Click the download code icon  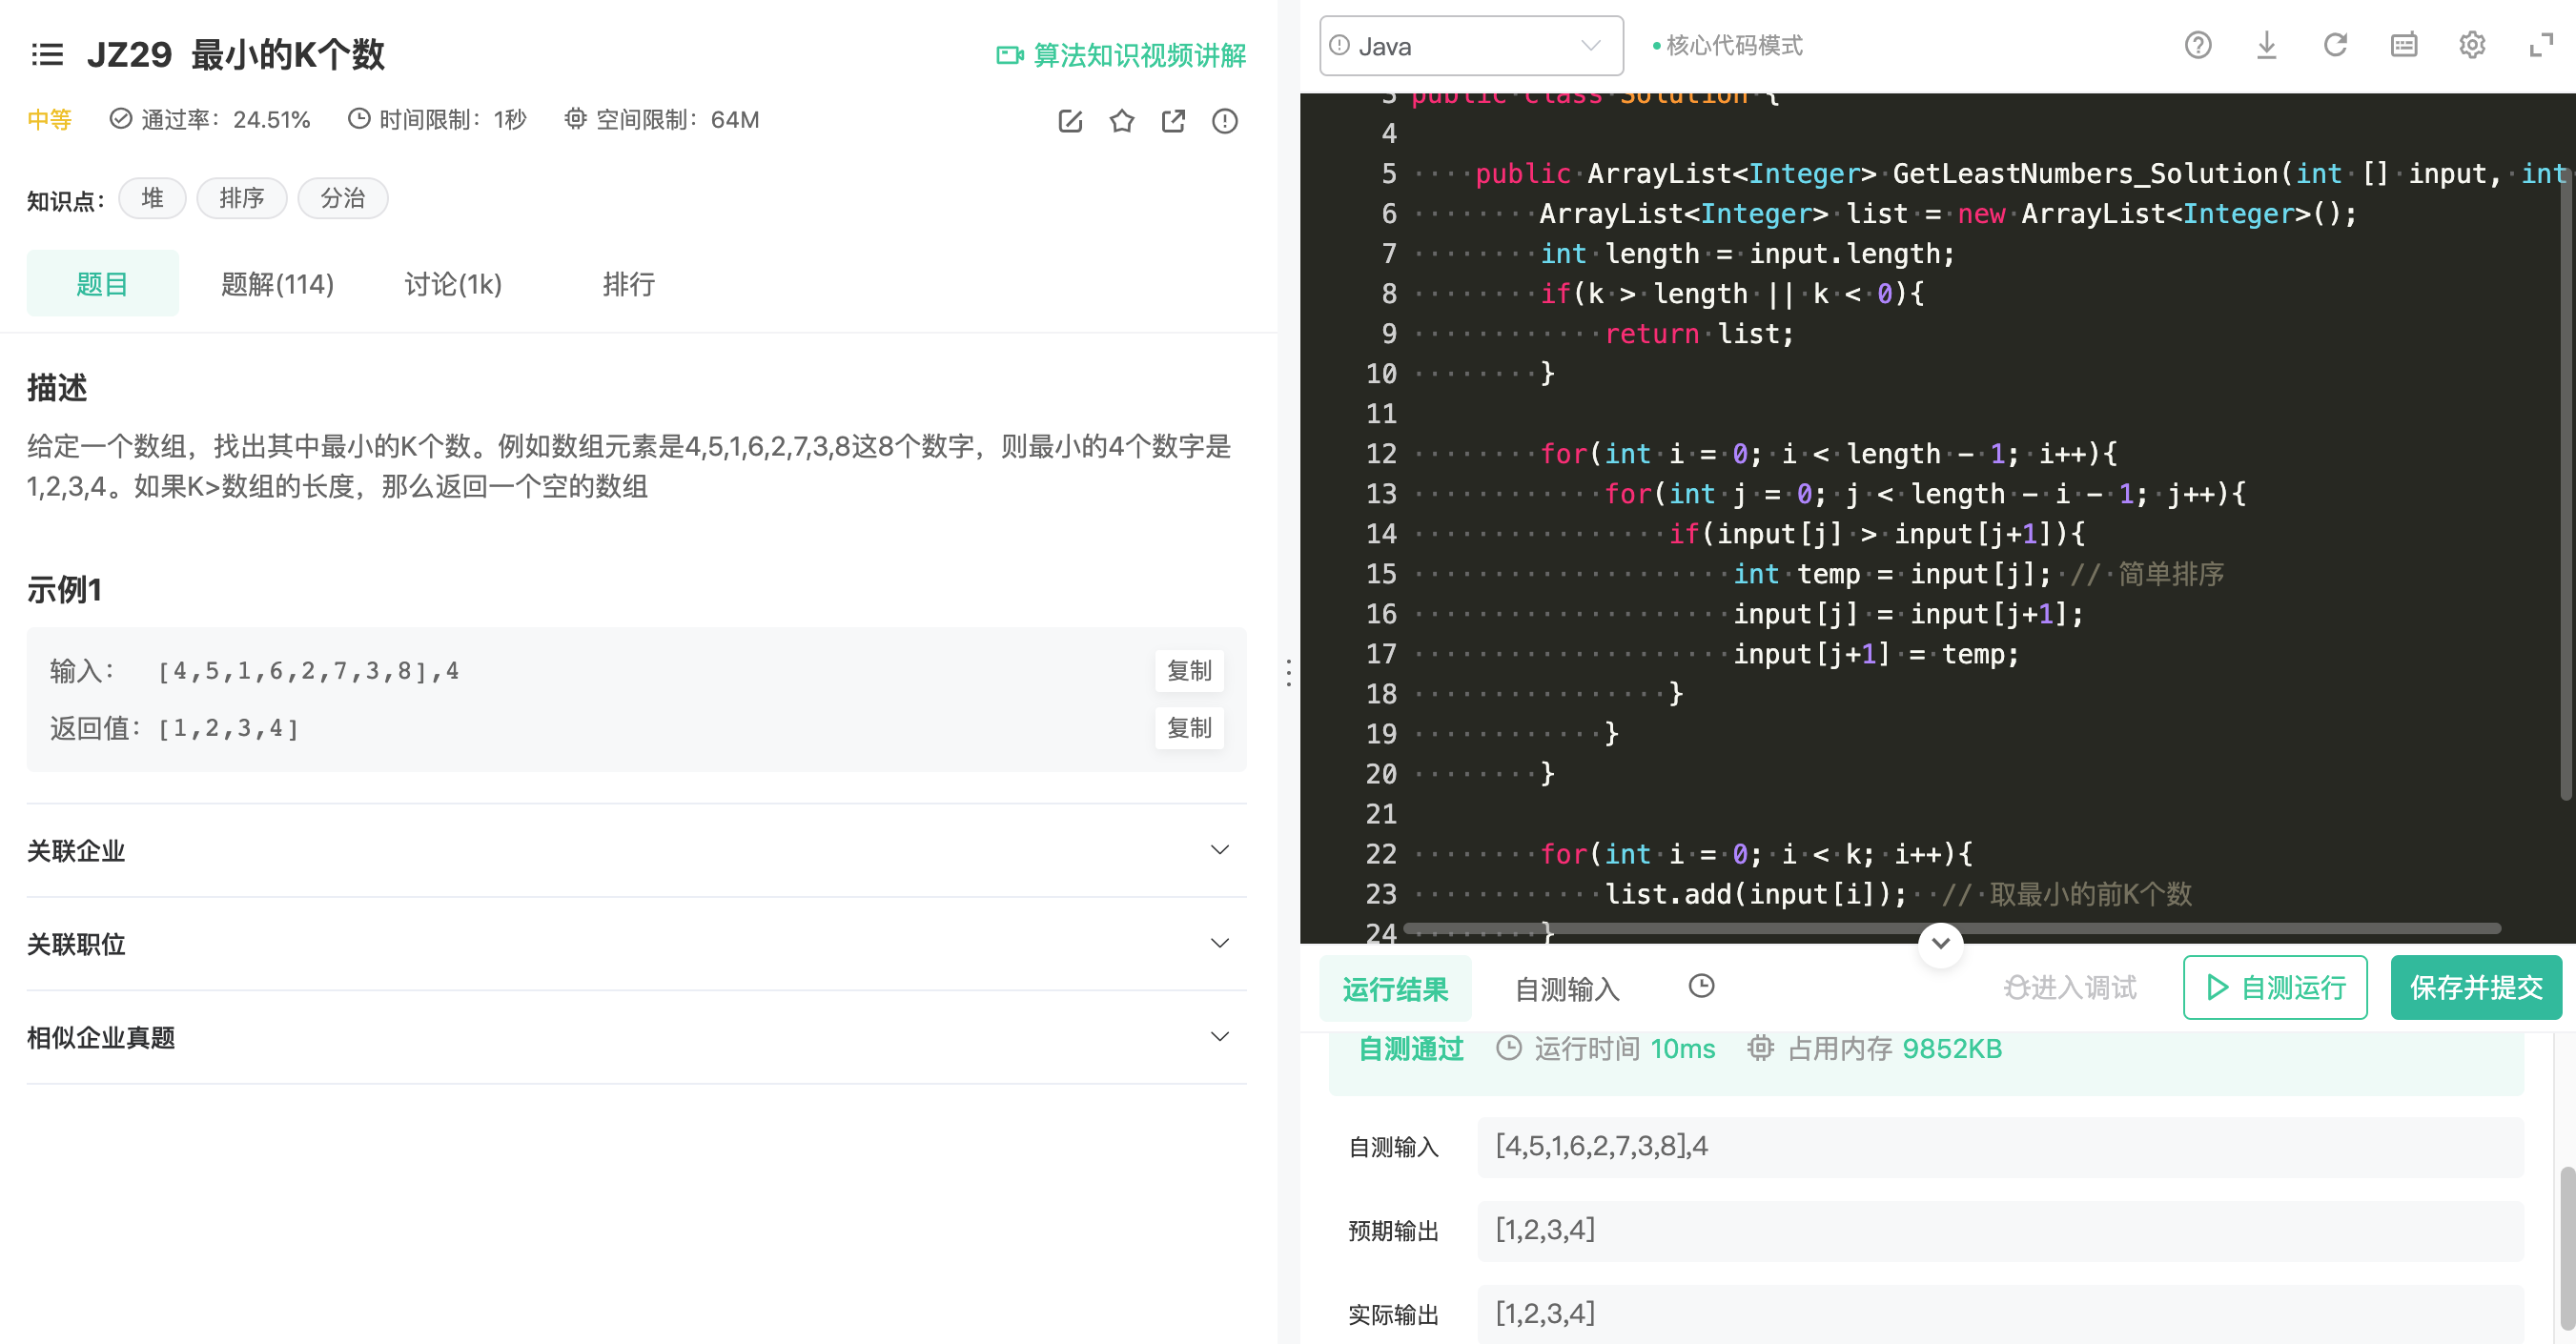(x=2266, y=45)
